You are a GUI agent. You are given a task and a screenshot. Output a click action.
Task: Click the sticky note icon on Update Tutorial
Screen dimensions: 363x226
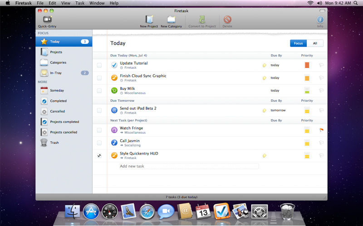(265, 65)
